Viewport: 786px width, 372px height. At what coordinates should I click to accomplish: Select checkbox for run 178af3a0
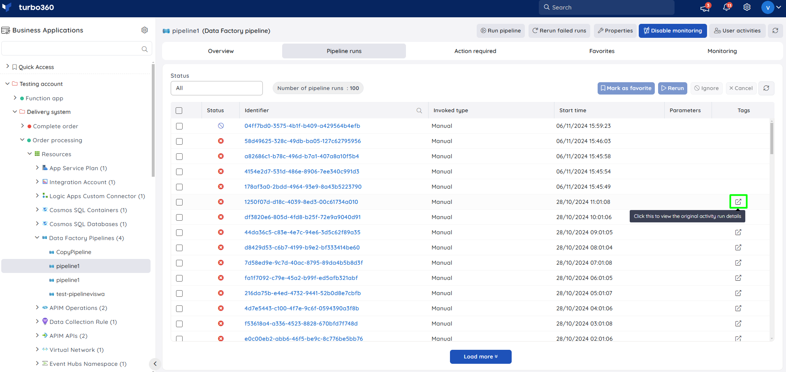[x=179, y=187]
